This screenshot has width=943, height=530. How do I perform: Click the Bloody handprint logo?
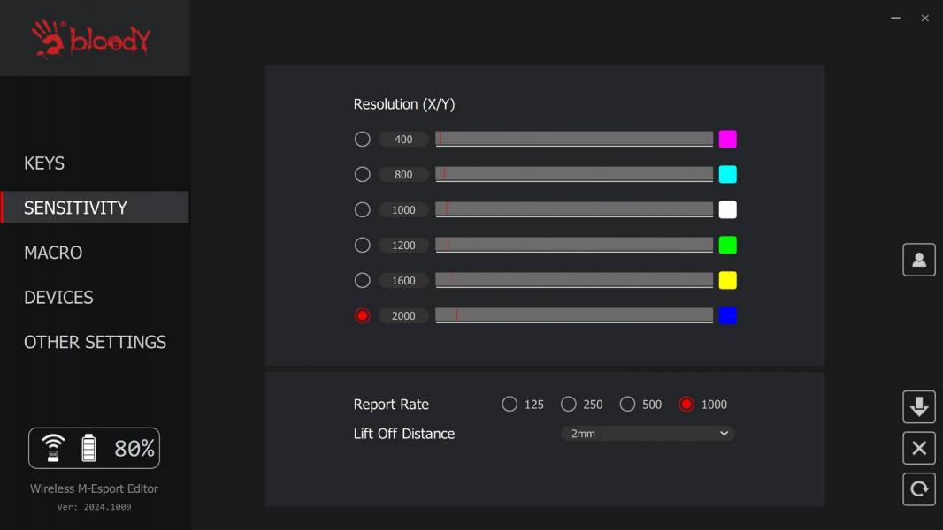[91, 39]
